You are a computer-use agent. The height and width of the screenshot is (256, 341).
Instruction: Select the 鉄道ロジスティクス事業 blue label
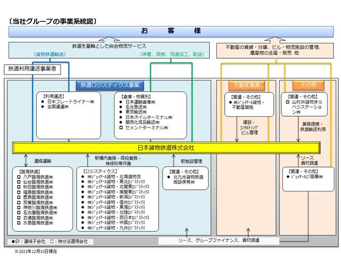[110, 85]
